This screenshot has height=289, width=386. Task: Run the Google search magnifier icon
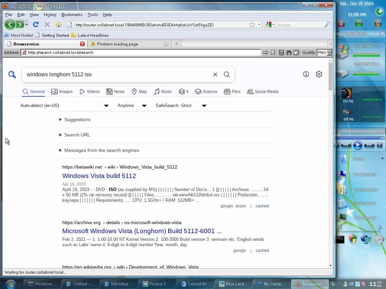point(327,24)
